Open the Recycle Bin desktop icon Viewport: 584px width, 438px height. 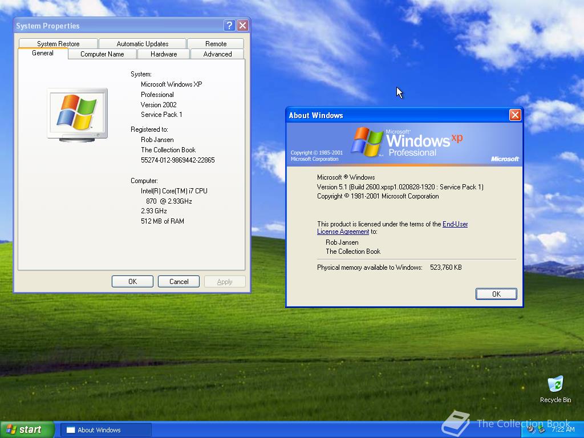[x=555, y=390]
